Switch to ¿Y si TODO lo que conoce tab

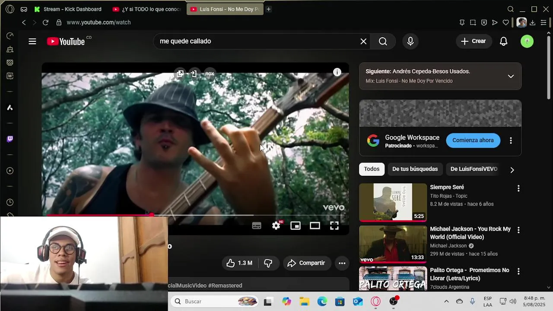(147, 9)
